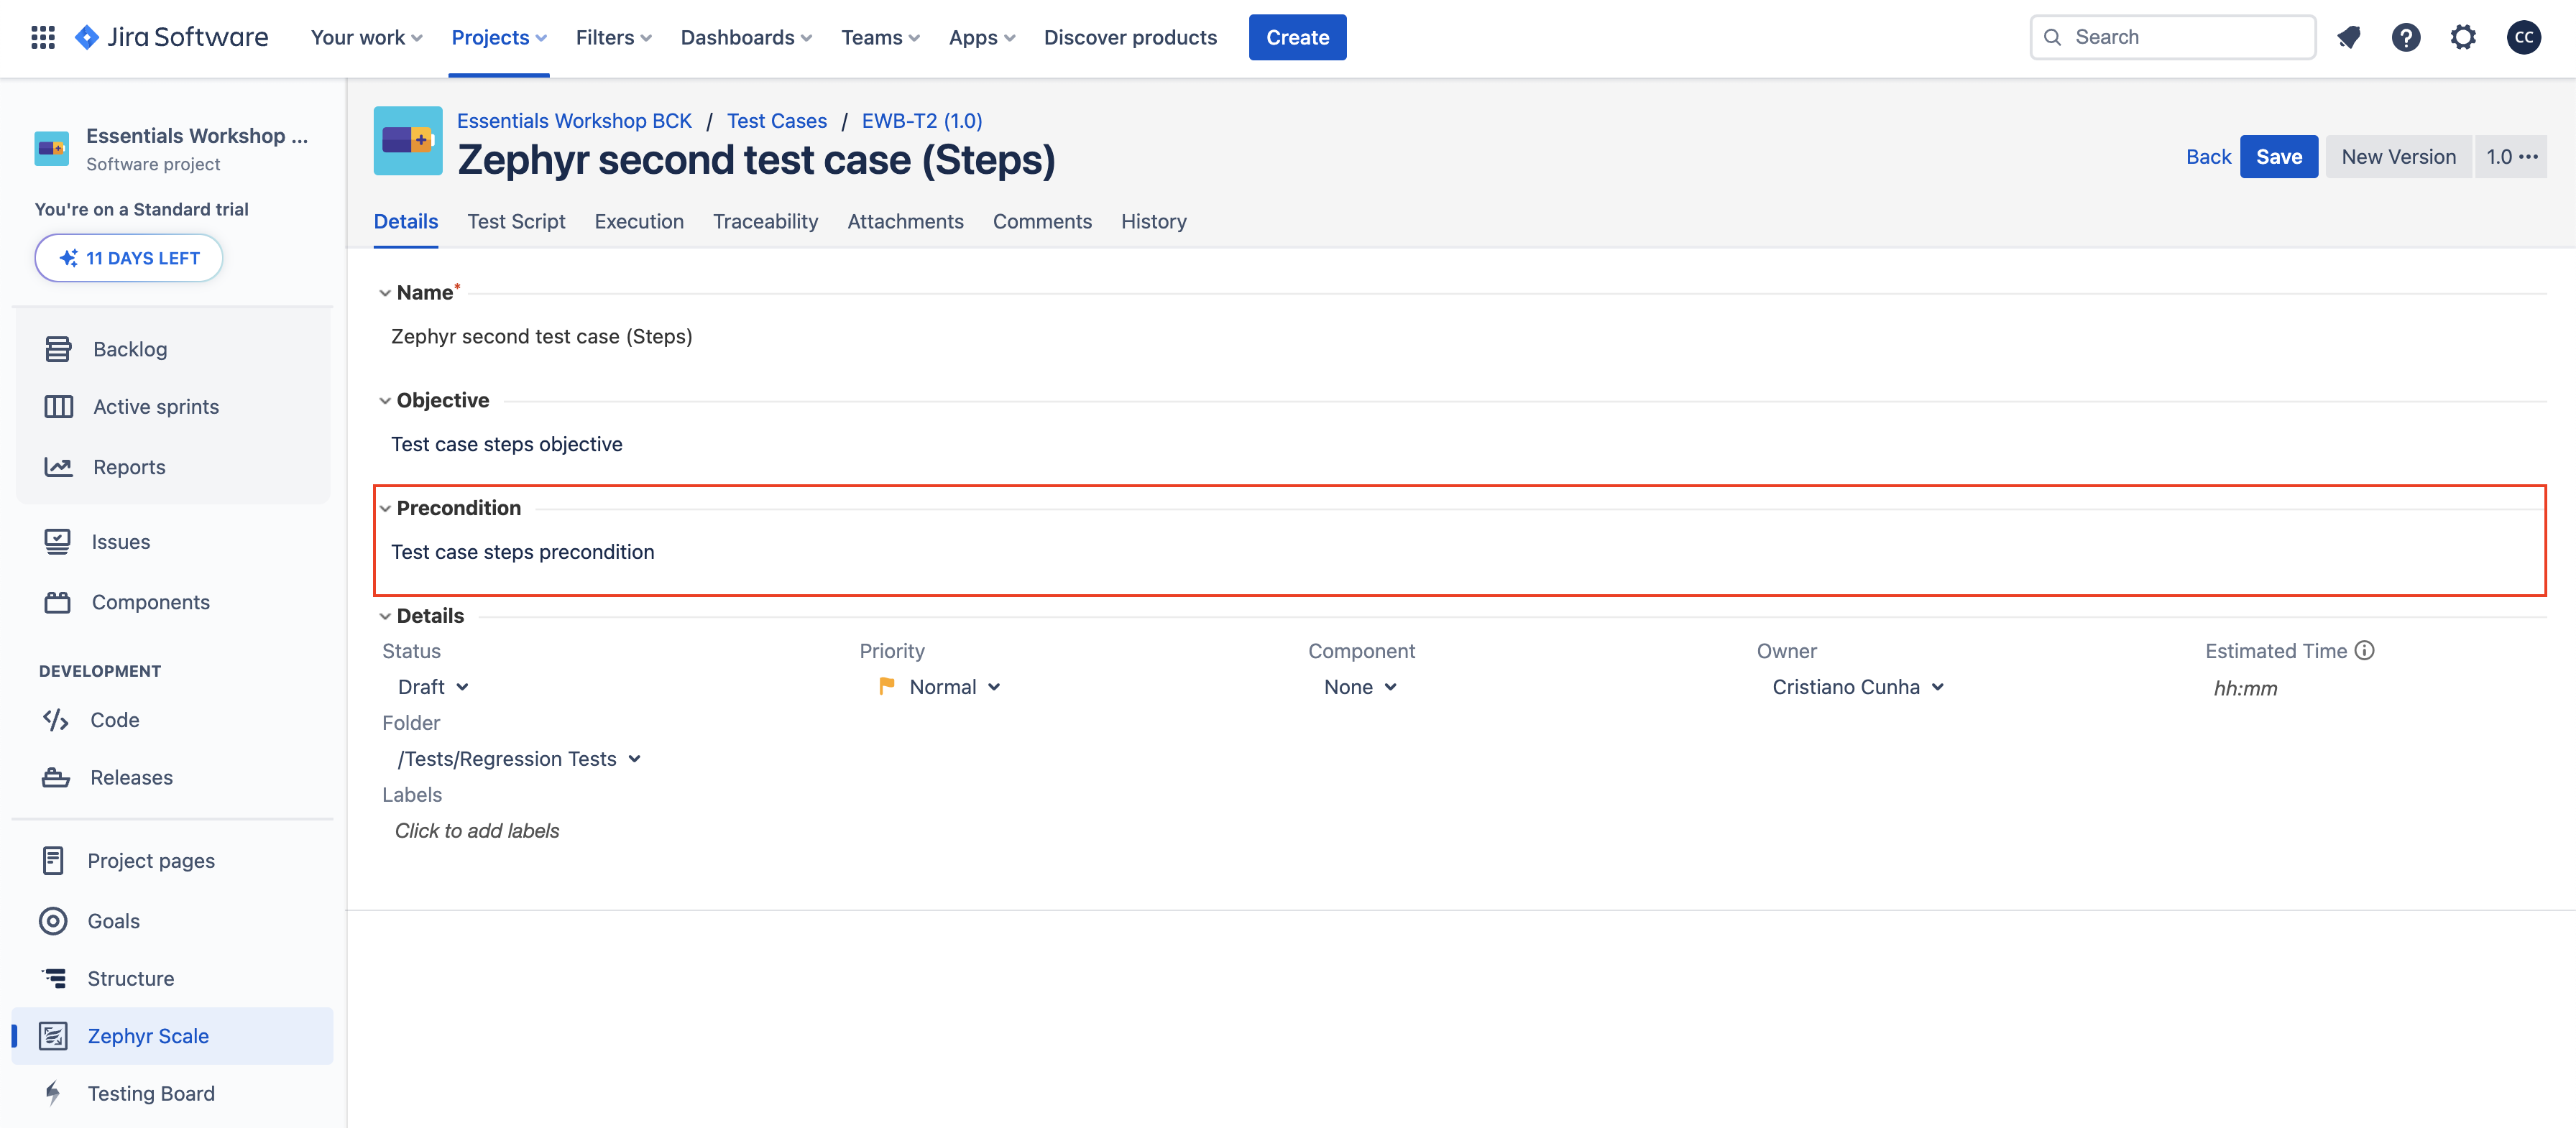
Task: Click the Structure icon in sidebar
Action: 54,978
